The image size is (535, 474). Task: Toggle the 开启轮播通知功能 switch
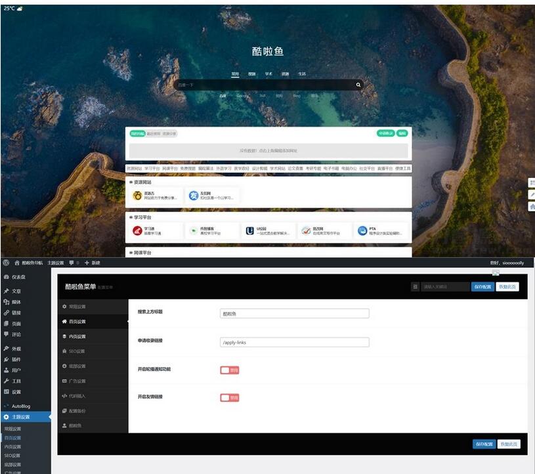[x=230, y=370]
